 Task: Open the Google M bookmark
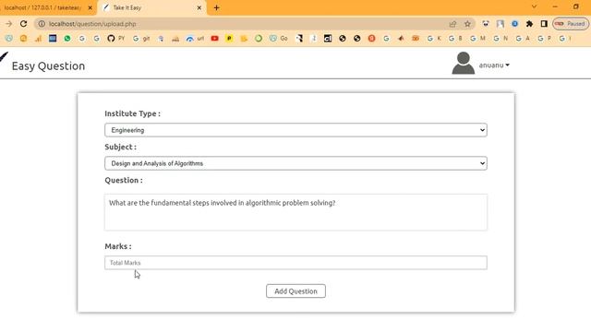click(x=477, y=39)
